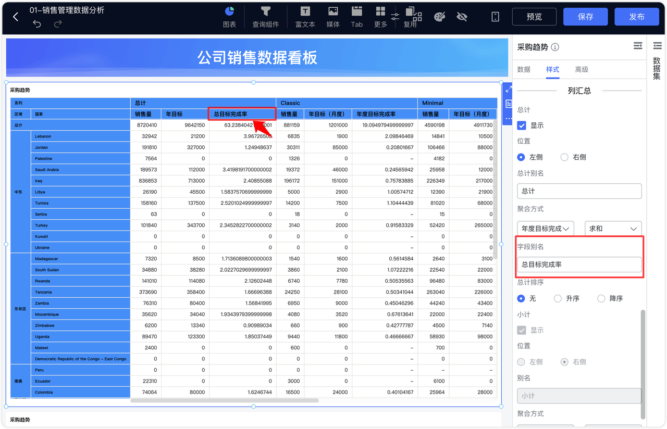667x429 pixels.
Task: Click the eye icon to hide elements
Action: [x=462, y=17]
